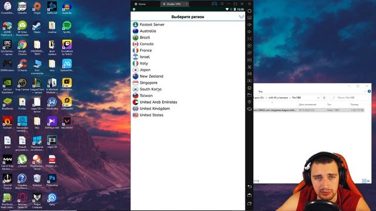This screenshot has width=376, height=211.
Task: Collapse region list with chevron
Action: 241,17
